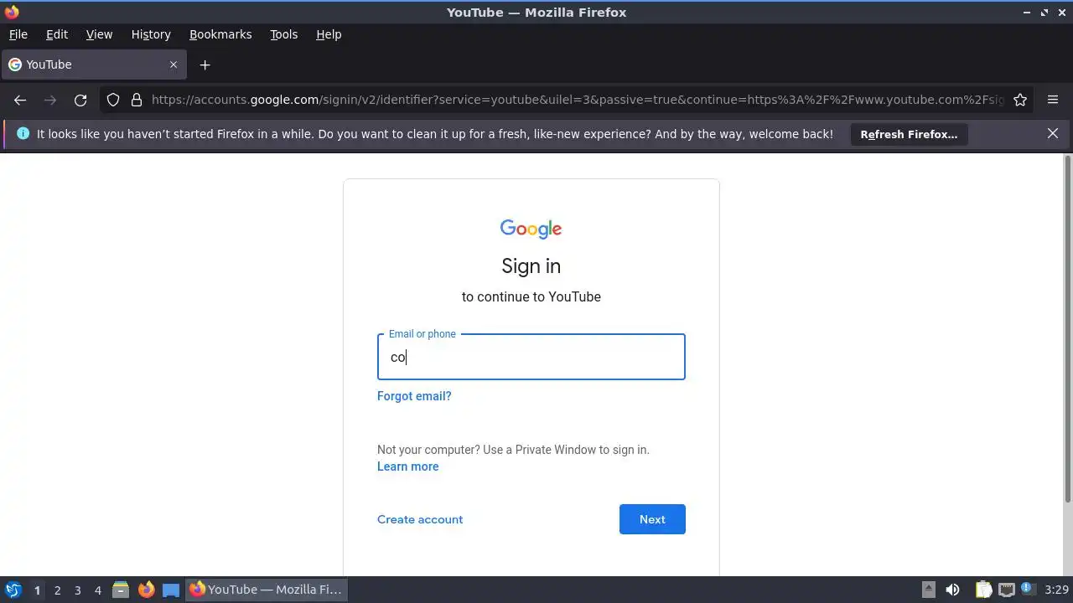Screen dimensions: 1073x603
Task: Switch to workspace 3
Action: coord(77,590)
